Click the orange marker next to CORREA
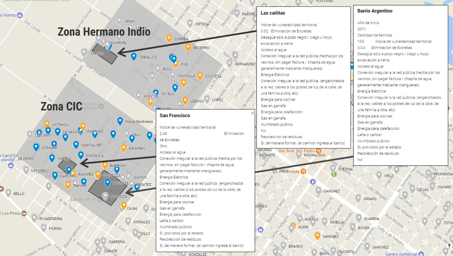The height and width of the screenshot is (256, 453). [169, 38]
